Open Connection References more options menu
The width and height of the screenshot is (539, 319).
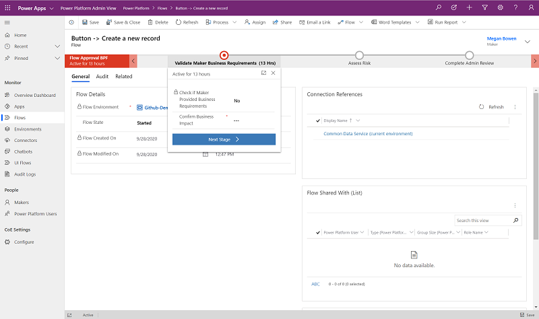tap(515, 107)
